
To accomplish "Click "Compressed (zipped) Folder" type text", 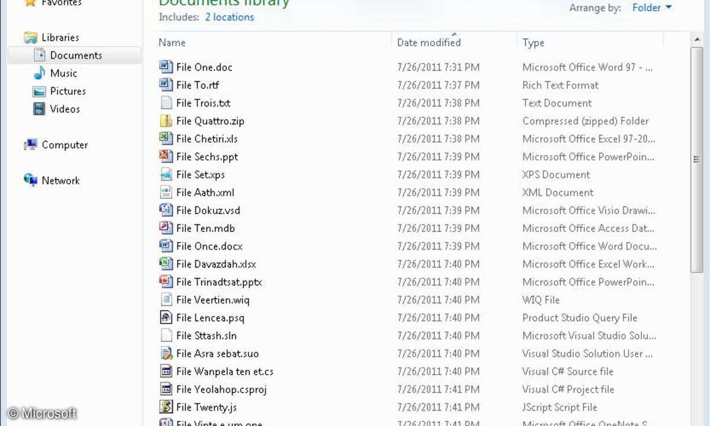I will [586, 121].
